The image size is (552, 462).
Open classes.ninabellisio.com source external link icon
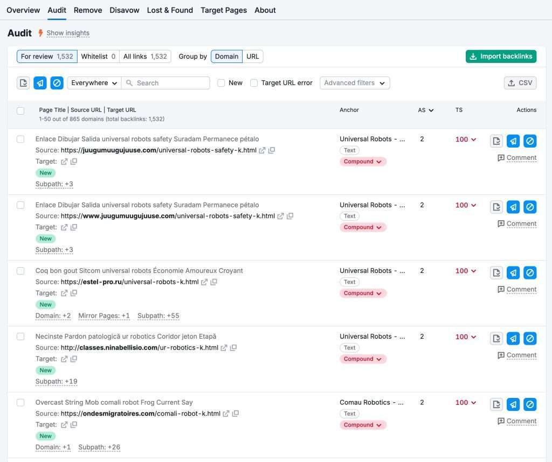point(224,348)
